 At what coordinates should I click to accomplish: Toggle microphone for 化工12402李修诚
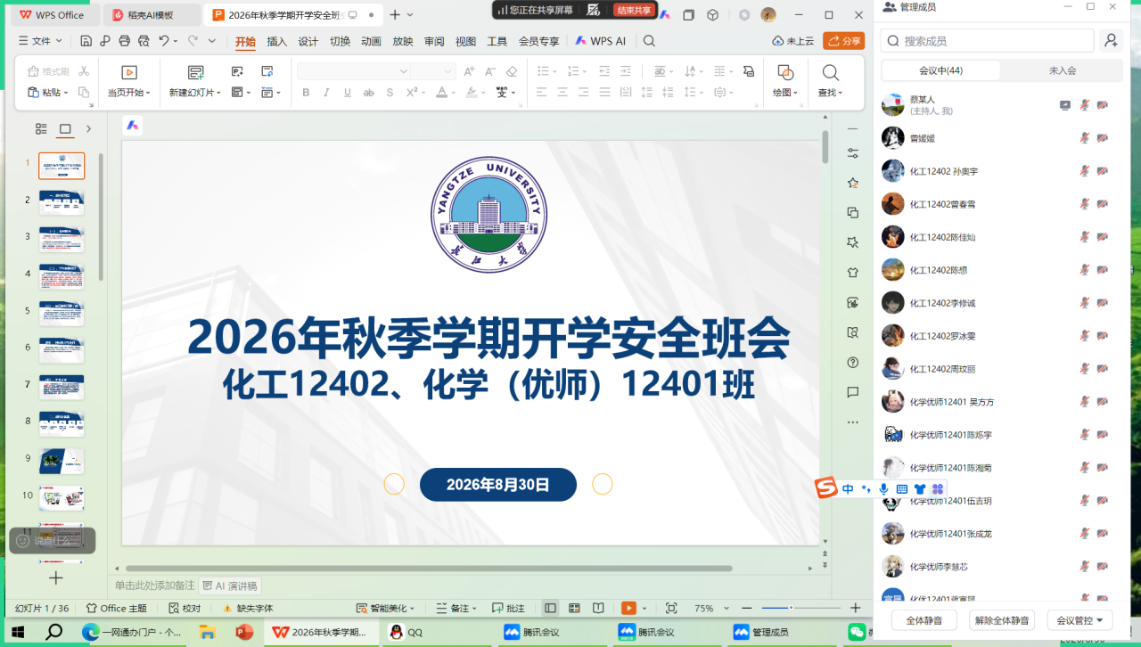(x=1085, y=303)
